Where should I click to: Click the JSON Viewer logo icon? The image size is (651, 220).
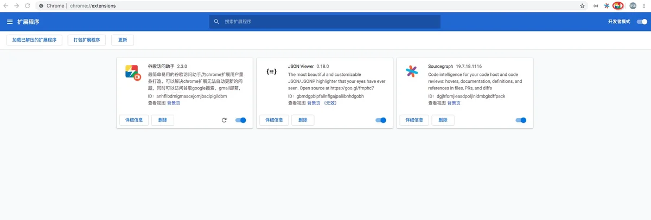(x=272, y=72)
